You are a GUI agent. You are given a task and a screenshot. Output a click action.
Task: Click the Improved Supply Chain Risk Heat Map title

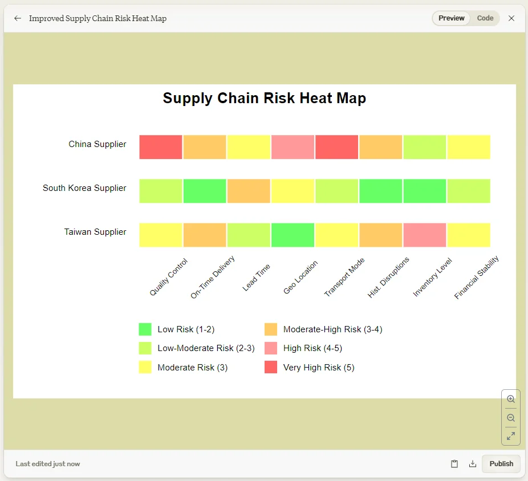98,18
